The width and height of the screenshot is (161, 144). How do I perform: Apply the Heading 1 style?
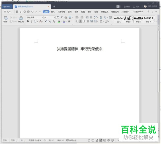[128, 19]
